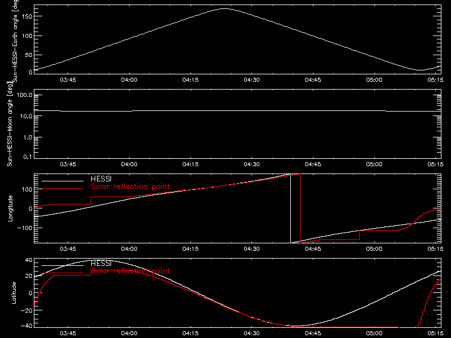The image size is (451, 338).
Task: Select the -40 tick on Latitude axis
Action: (x=26, y=326)
